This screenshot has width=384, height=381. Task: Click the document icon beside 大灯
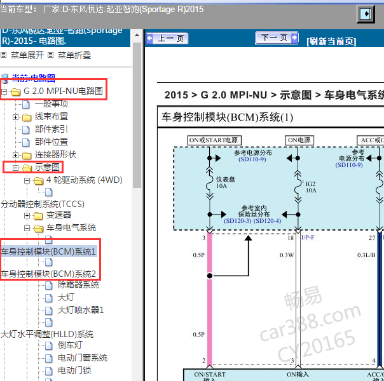point(49,298)
